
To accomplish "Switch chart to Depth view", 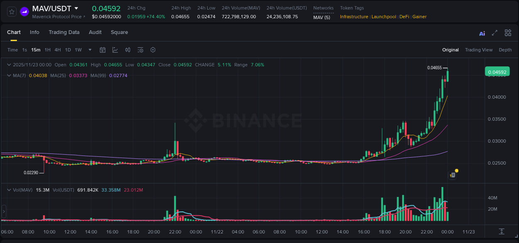I will 505,50.
